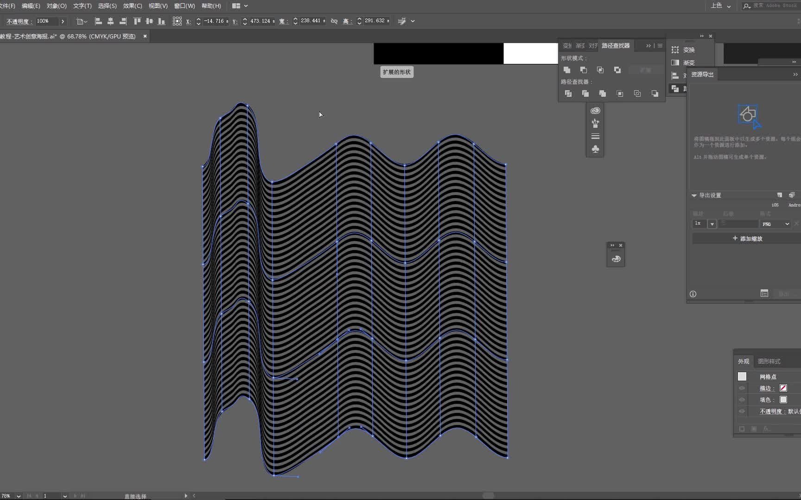Screen dimensions: 801x500
Task: Click horizontal align left icon
Action: tap(98, 21)
